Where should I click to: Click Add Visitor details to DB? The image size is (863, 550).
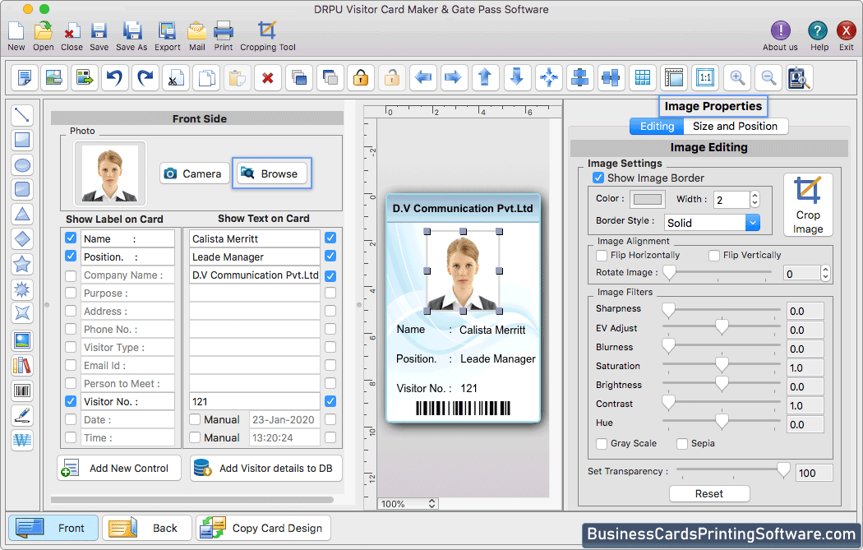[265, 468]
